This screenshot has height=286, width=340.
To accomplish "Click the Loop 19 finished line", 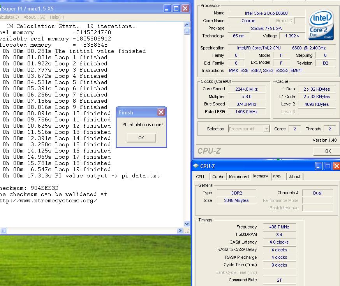I will (57, 169).
